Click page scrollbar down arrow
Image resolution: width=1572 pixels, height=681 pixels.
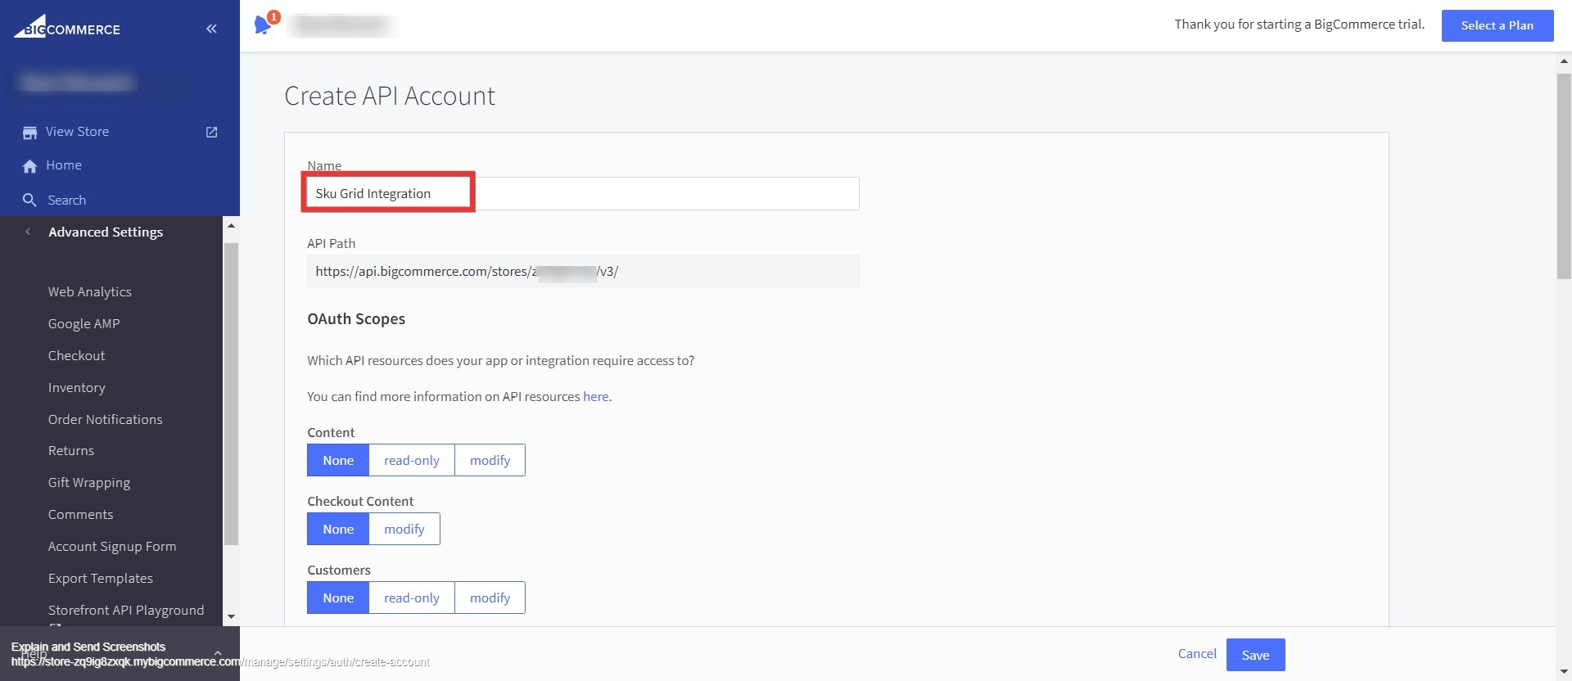pos(1564,672)
